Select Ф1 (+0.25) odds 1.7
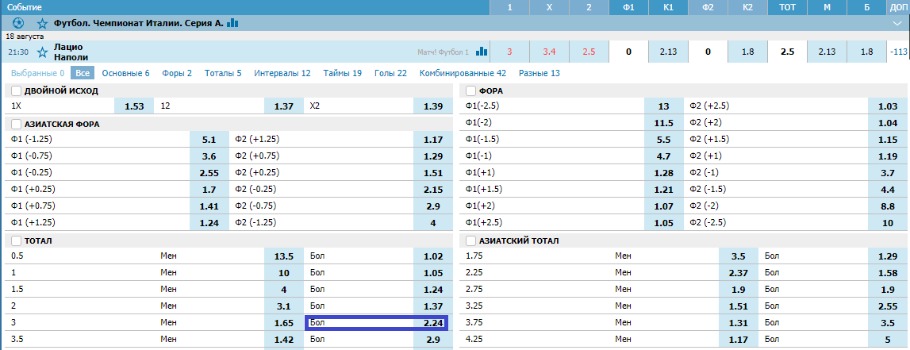Screen dimensions: 910x350 coord(209,189)
